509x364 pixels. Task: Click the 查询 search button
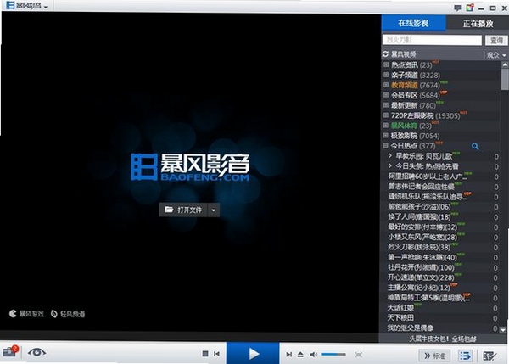click(496, 40)
